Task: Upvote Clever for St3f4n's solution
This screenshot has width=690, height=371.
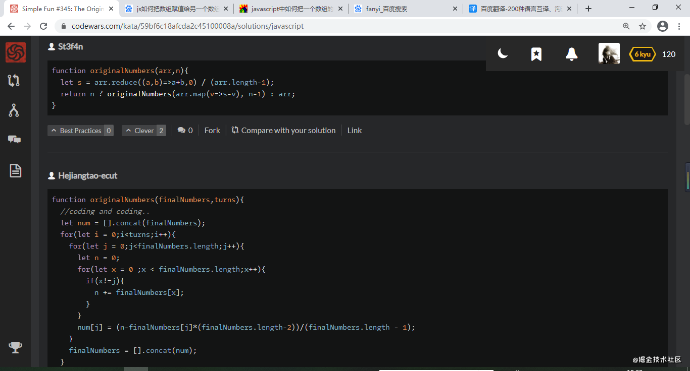Action: 143,131
